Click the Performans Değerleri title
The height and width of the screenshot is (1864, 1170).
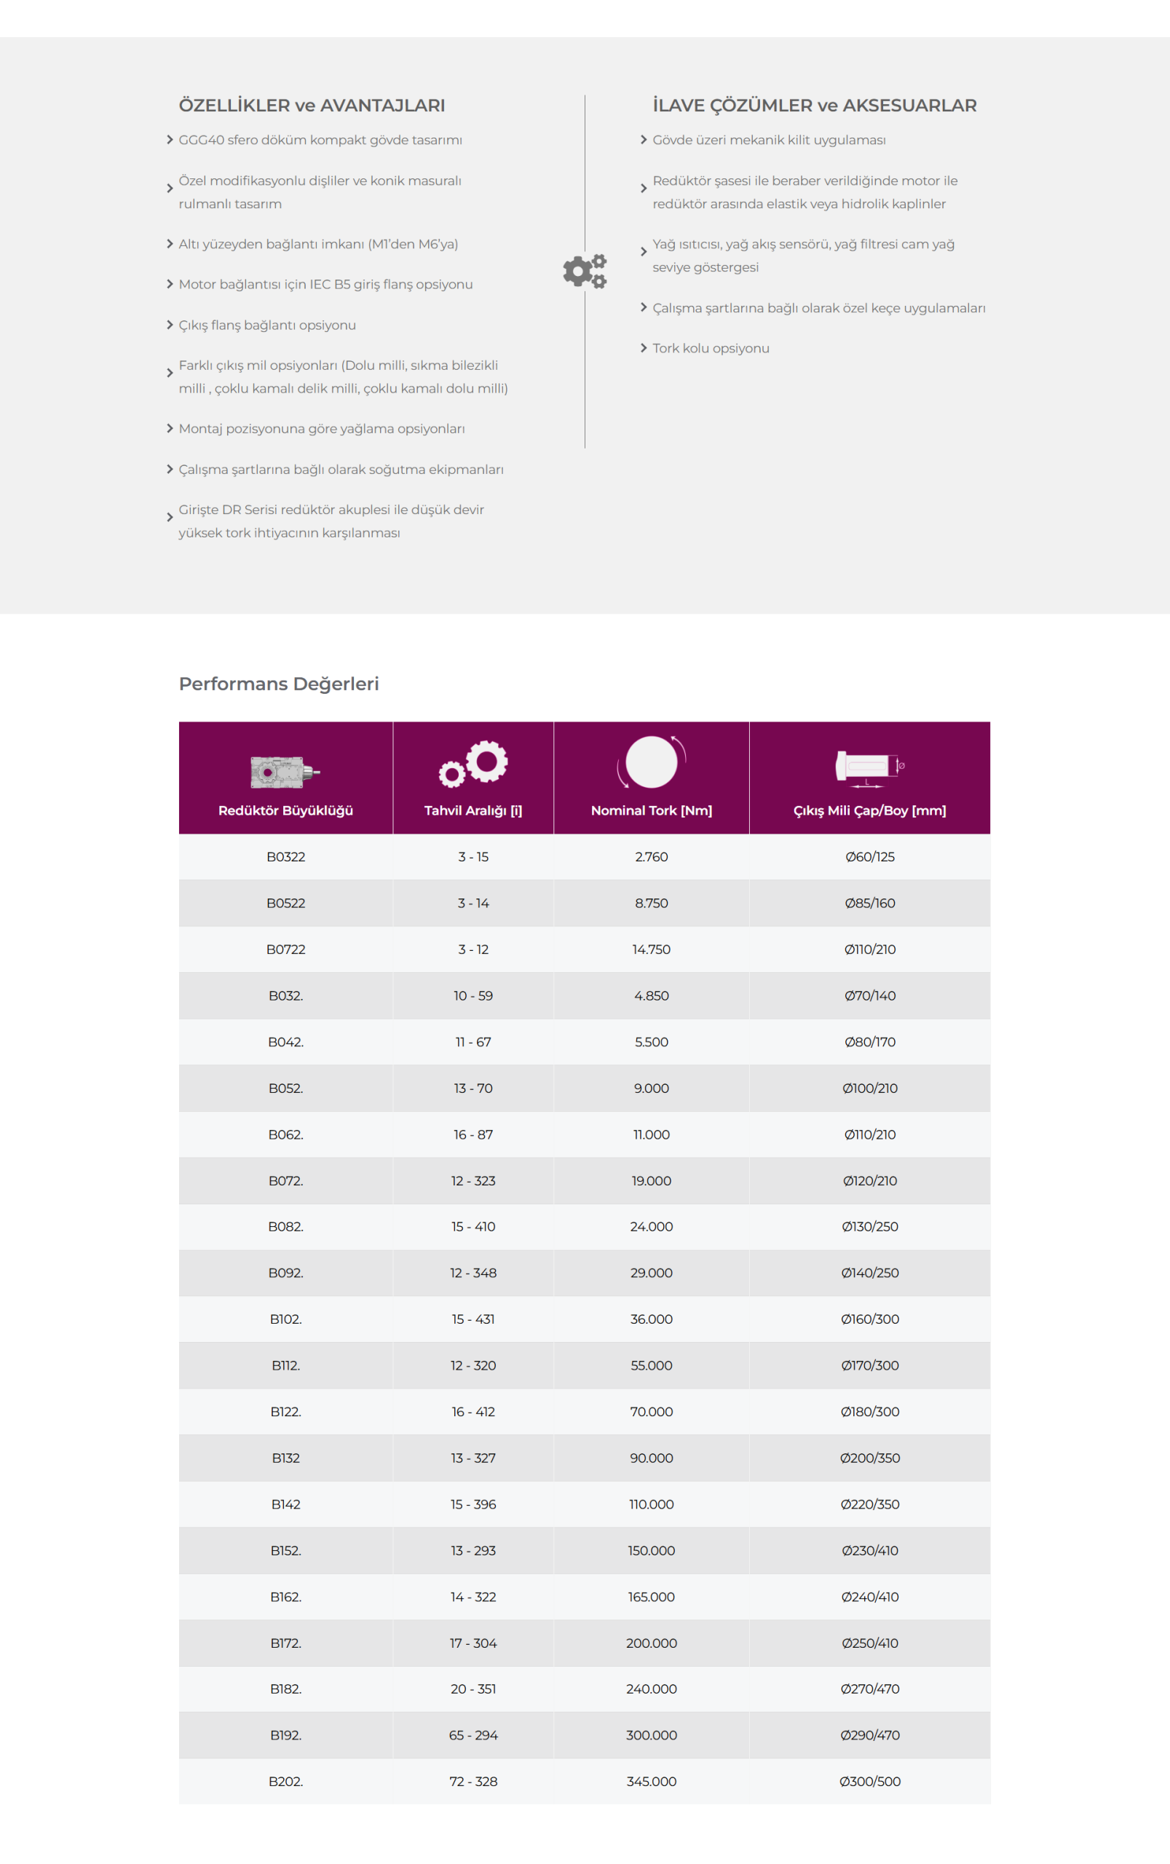279,684
